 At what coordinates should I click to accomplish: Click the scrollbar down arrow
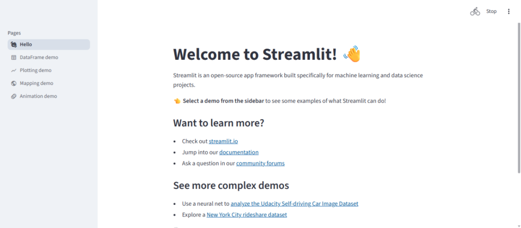519,226
